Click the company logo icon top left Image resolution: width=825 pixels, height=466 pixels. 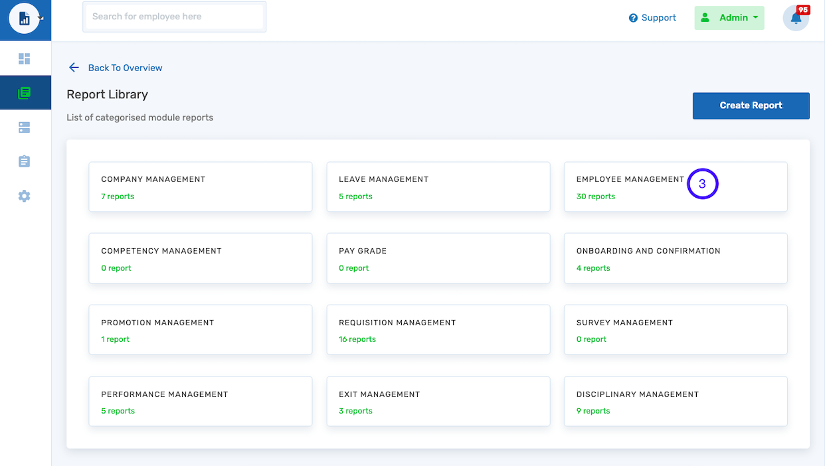pos(25,18)
